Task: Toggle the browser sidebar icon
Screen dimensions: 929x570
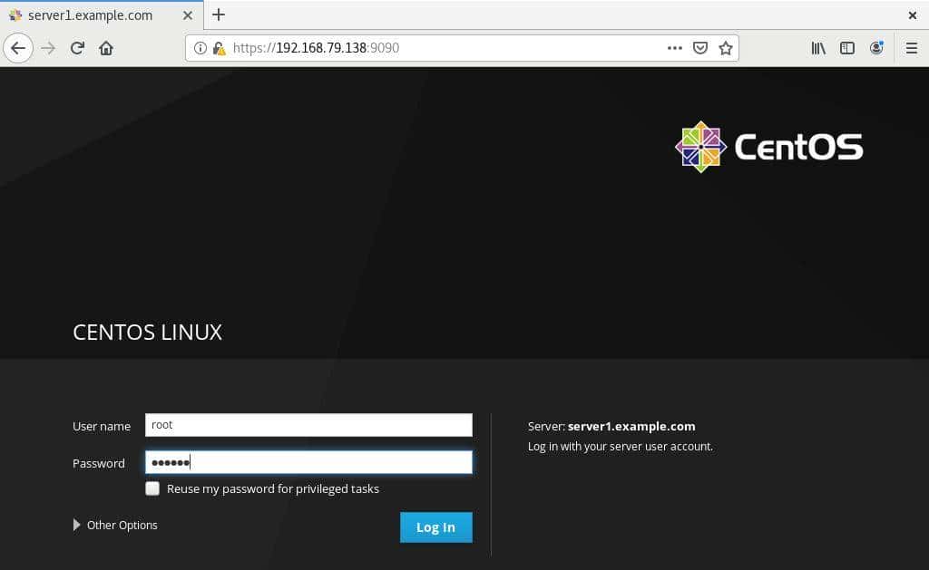Action: click(x=847, y=48)
